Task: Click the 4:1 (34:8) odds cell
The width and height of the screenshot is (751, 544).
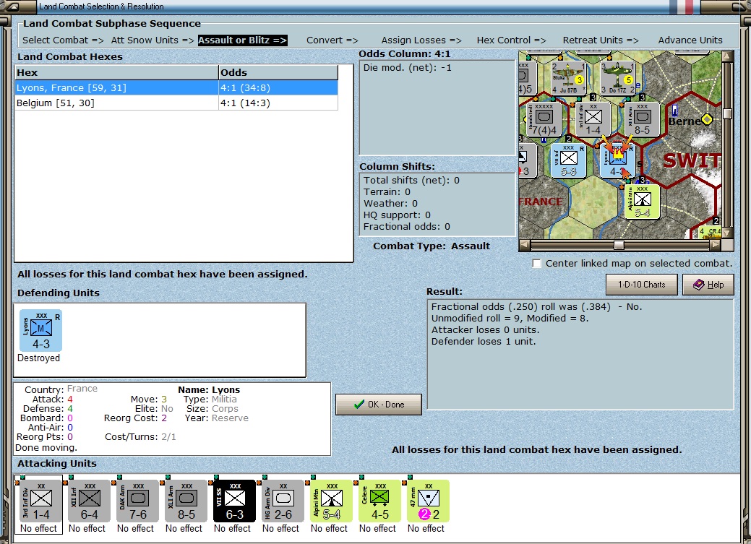Action: point(278,87)
